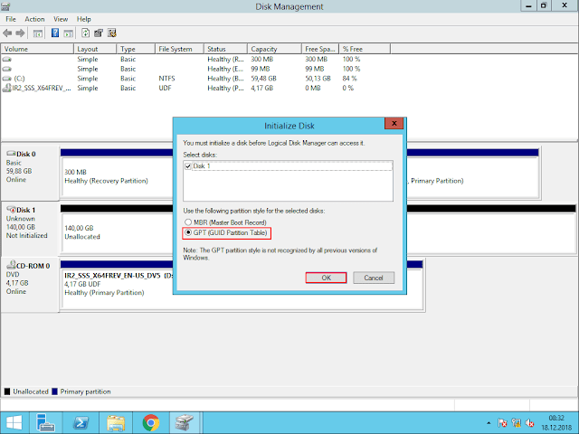Select the Disk 0 Basic label panel

pos(30,173)
